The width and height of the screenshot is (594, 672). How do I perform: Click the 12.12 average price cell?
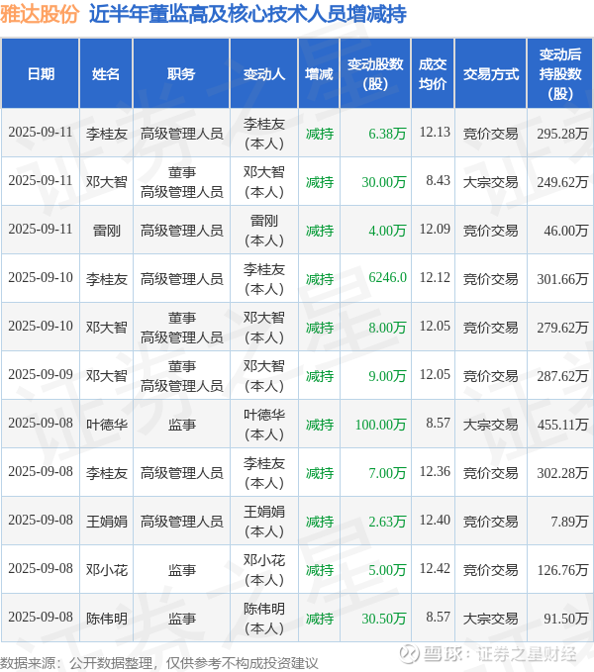(x=435, y=277)
